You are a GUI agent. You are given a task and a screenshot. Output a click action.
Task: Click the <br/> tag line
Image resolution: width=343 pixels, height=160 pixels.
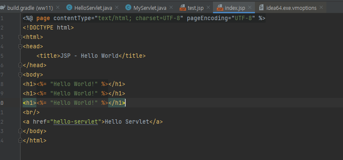point(31,112)
